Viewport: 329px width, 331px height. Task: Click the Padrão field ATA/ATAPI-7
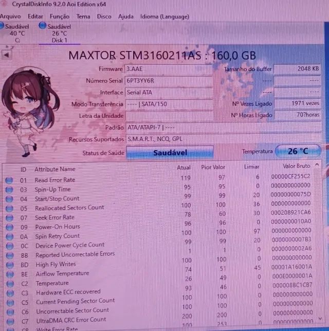[x=224, y=128]
